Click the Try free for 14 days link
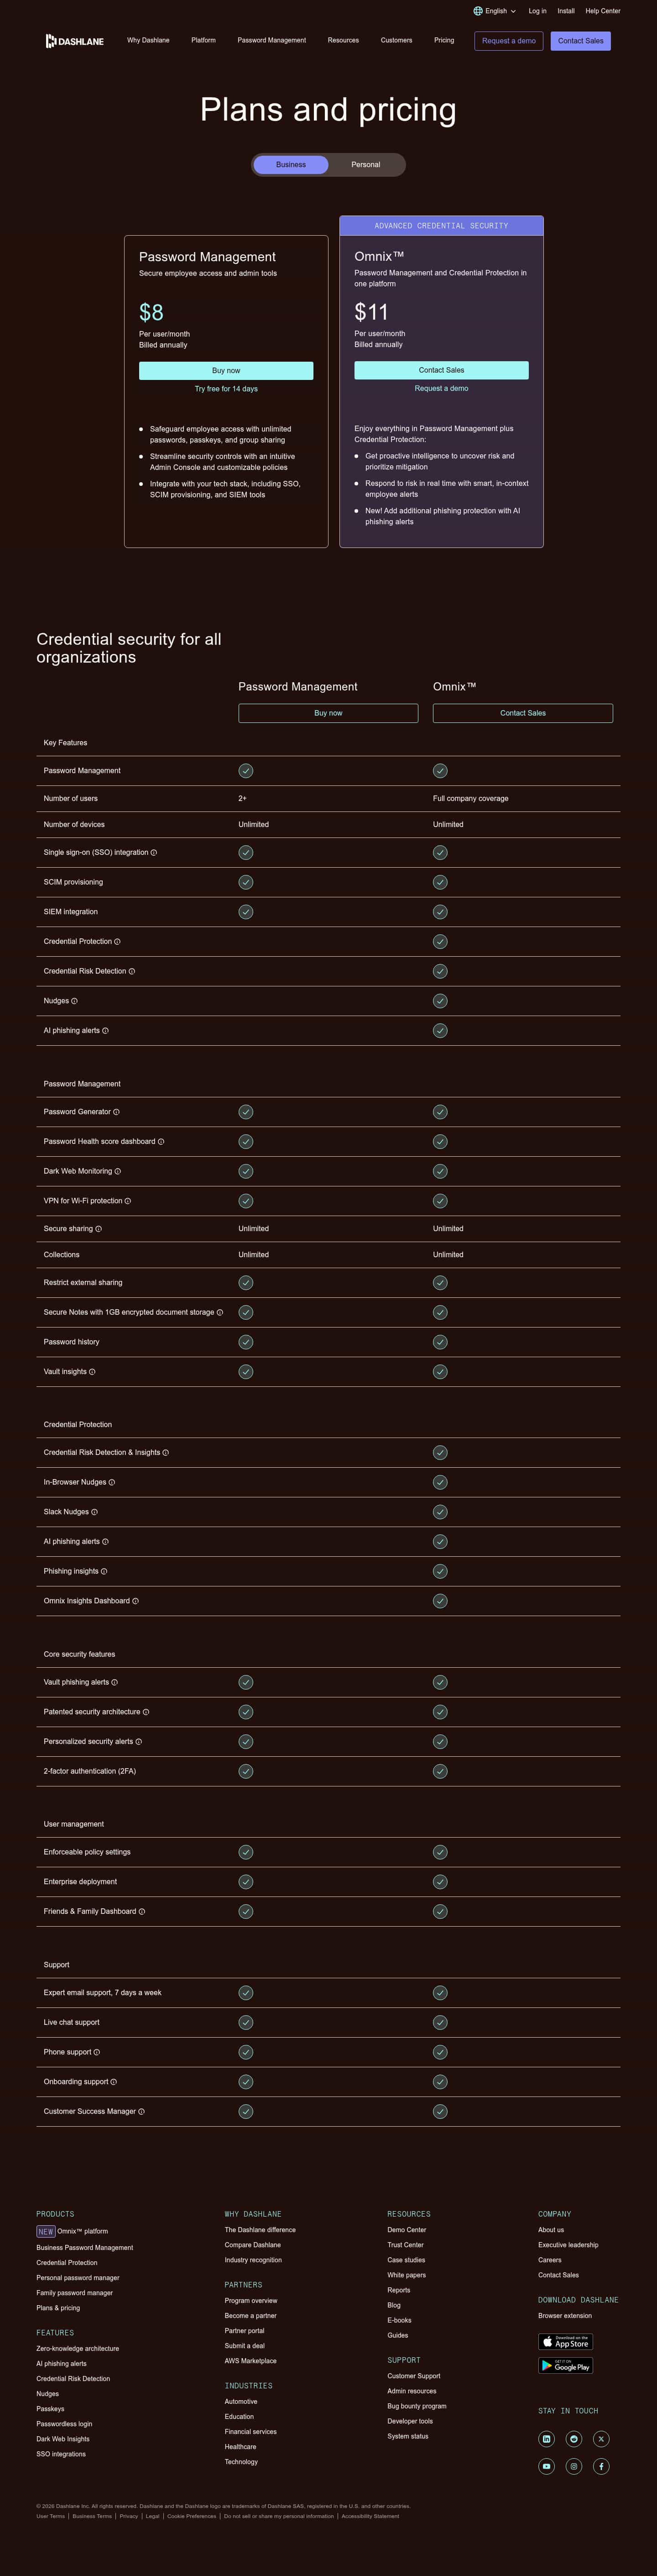Viewport: 657px width, 2576px height. click(x=226, y=389)
